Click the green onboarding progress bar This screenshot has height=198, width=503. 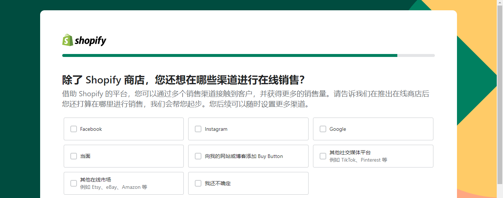(x=230, y=55)
